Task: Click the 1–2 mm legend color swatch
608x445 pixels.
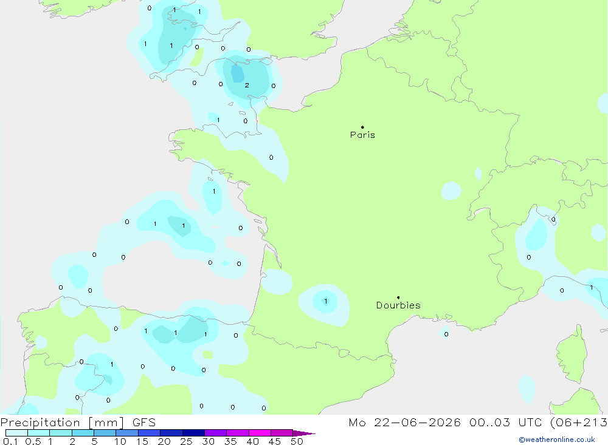Action: (61, 433)
